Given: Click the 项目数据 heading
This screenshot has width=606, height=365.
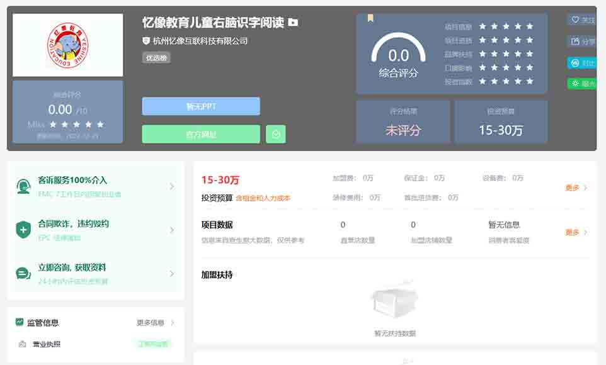Looking at the screenshot, I should tap(217, 225).
